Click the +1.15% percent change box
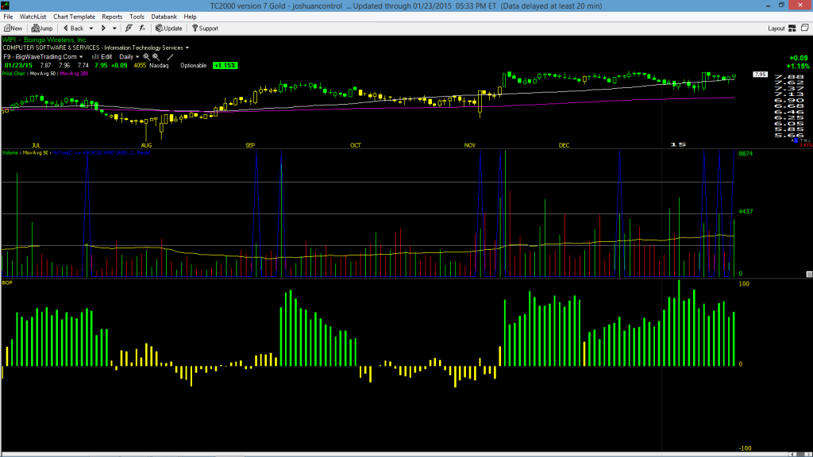 [225, 66]
